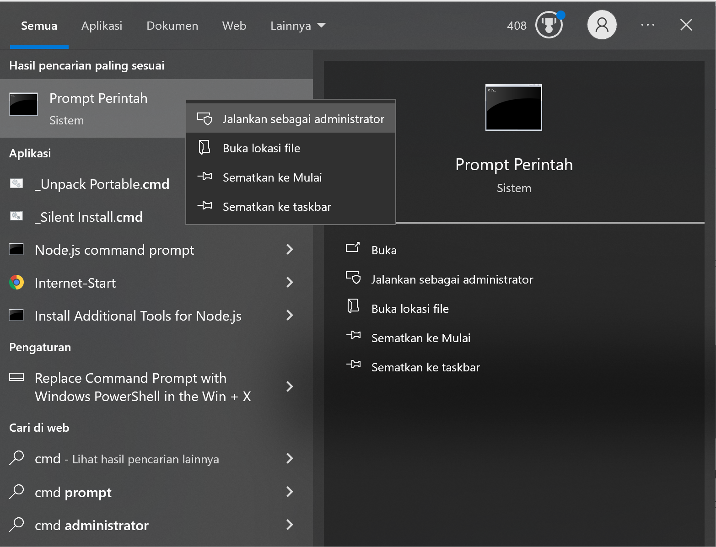Image resolution: width=716 pixels, height=547 pixels.
Task: Click the shield icon in right pane actions
Action: click(353, 278)
